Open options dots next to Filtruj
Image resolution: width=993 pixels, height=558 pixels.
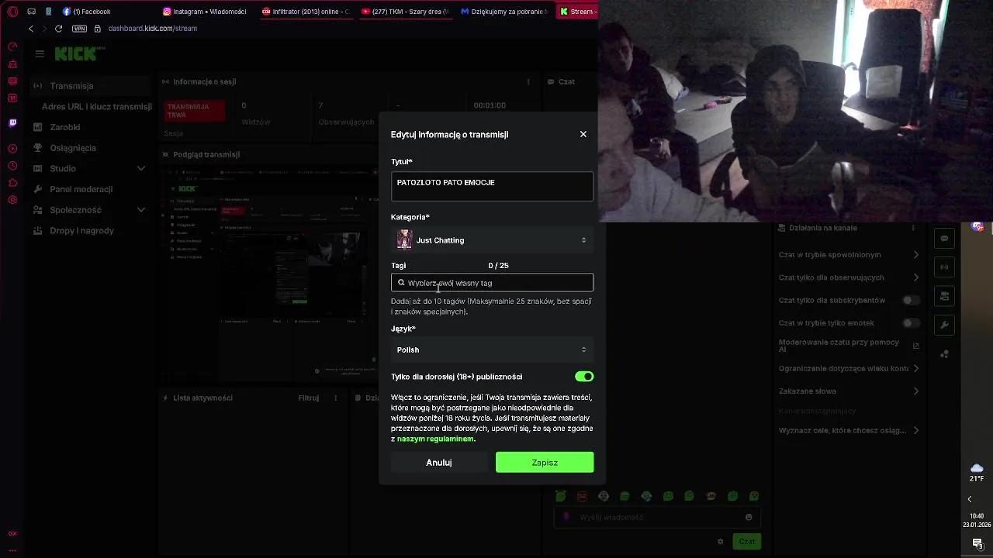coord(335,398)
